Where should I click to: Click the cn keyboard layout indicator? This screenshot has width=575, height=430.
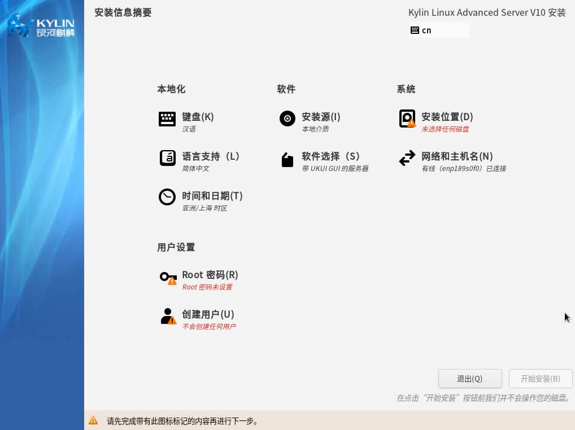click(x=439, y=30)
